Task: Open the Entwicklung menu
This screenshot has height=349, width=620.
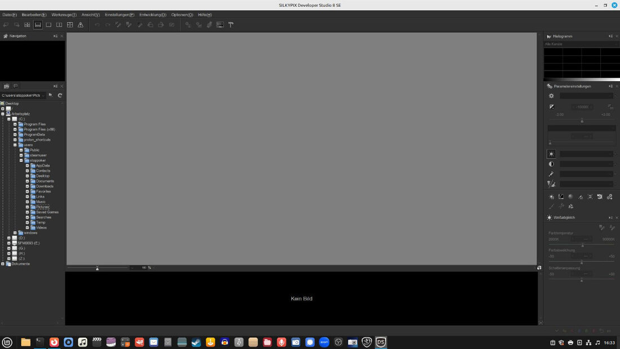Action: coord(153,15)
